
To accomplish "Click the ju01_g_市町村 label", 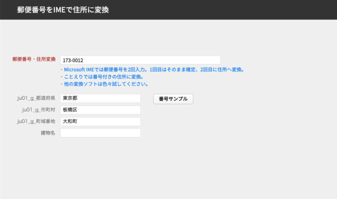I will click(38, 110).
